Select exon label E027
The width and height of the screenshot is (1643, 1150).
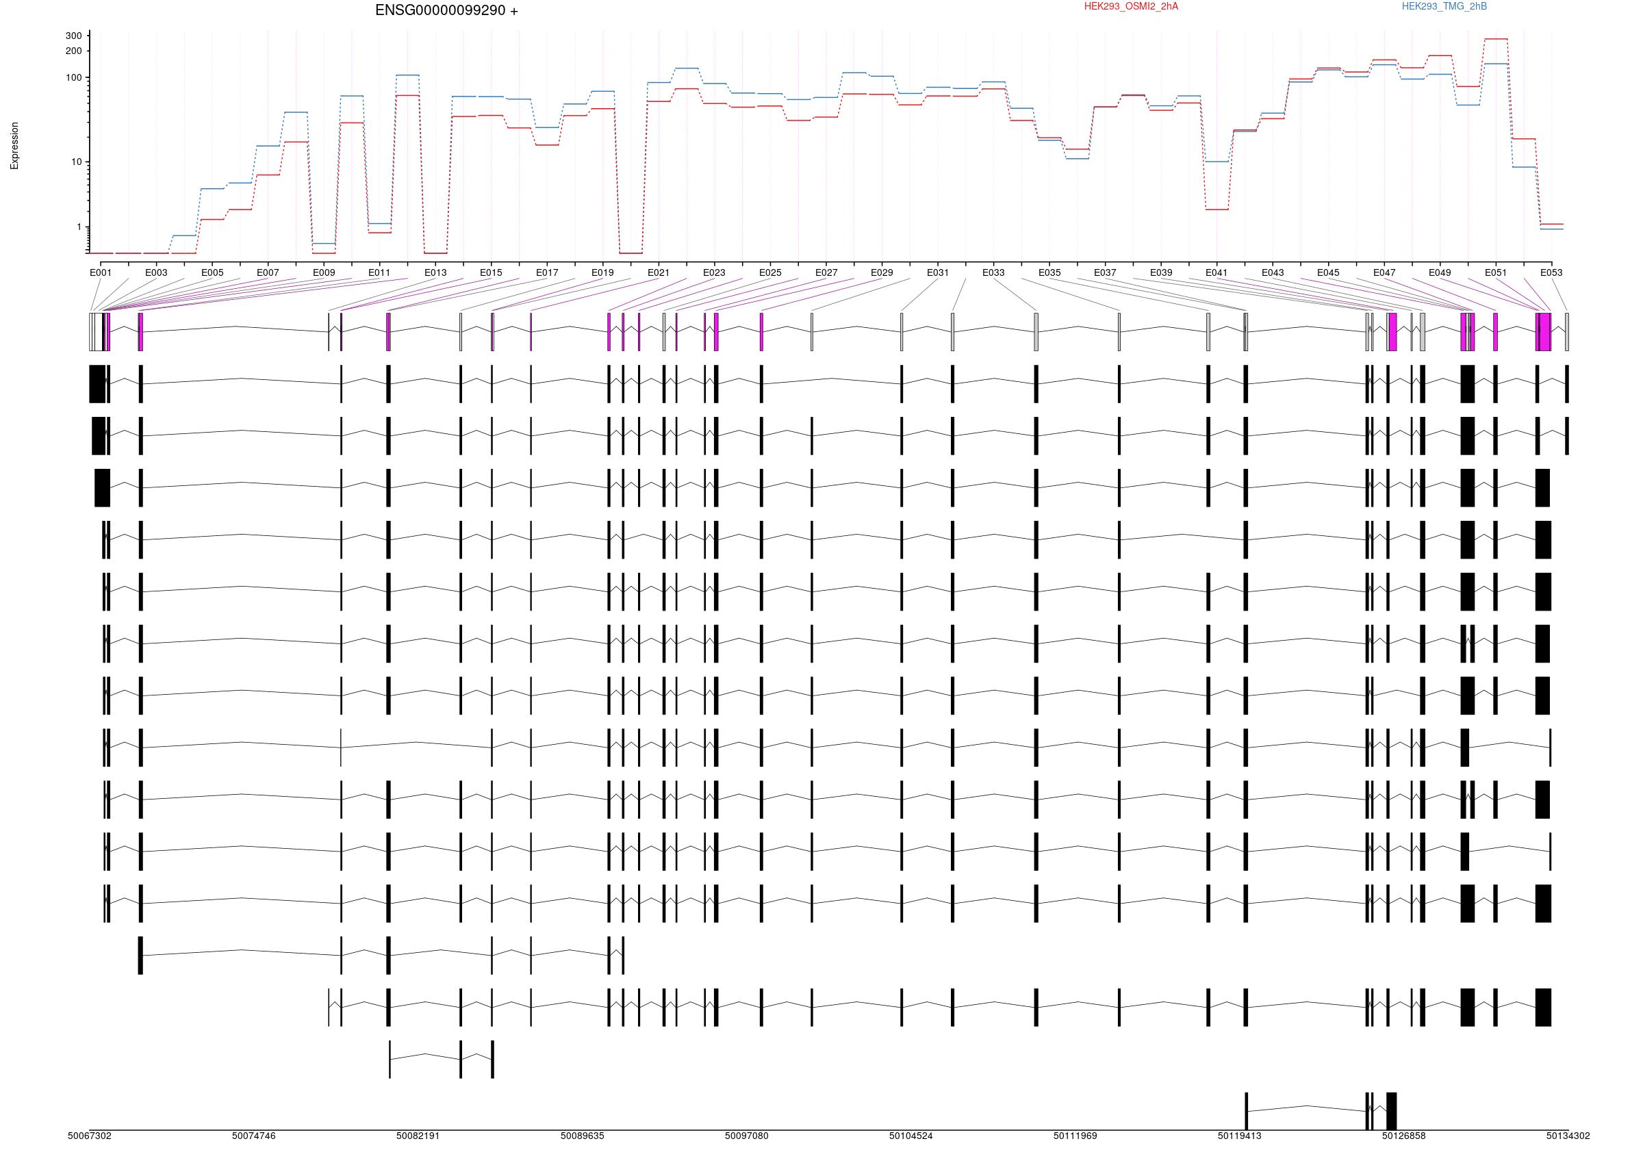click(826, 272)
